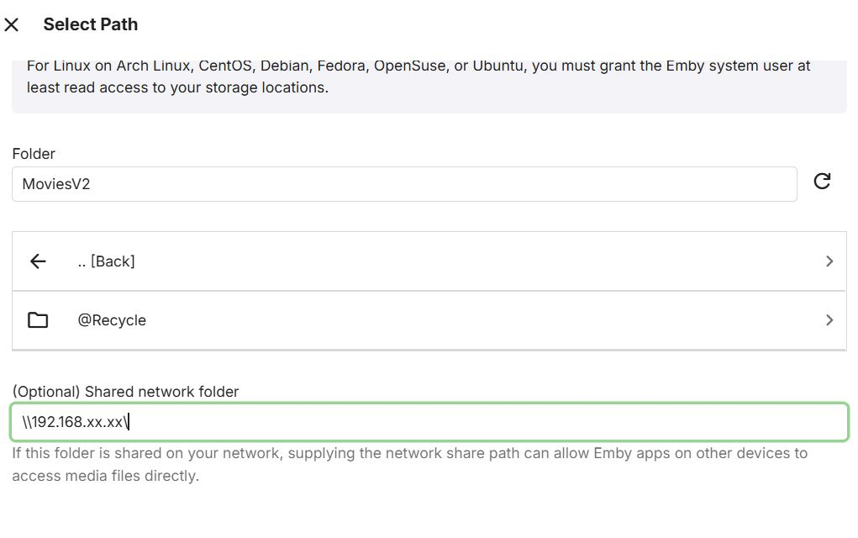
Task: Open the @Recycle folder entry
Action: pos(112,320)
